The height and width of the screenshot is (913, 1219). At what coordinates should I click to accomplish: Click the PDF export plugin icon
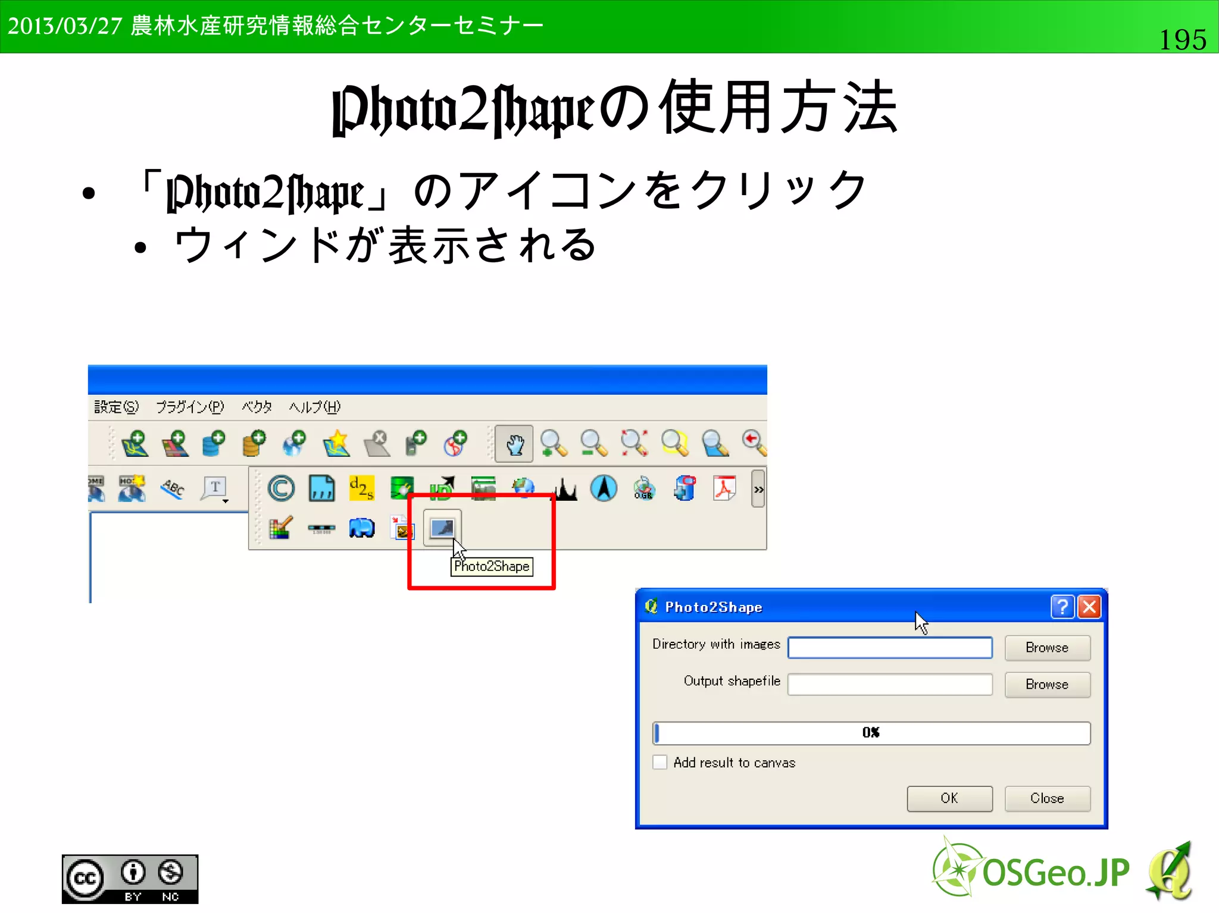[725, 488]
